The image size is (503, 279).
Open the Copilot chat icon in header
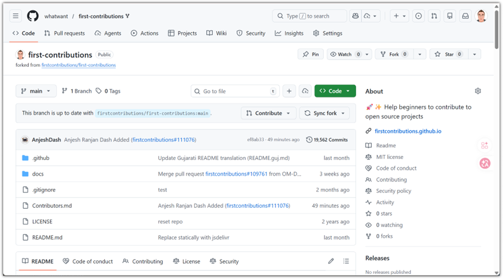[x=355, y=16]
